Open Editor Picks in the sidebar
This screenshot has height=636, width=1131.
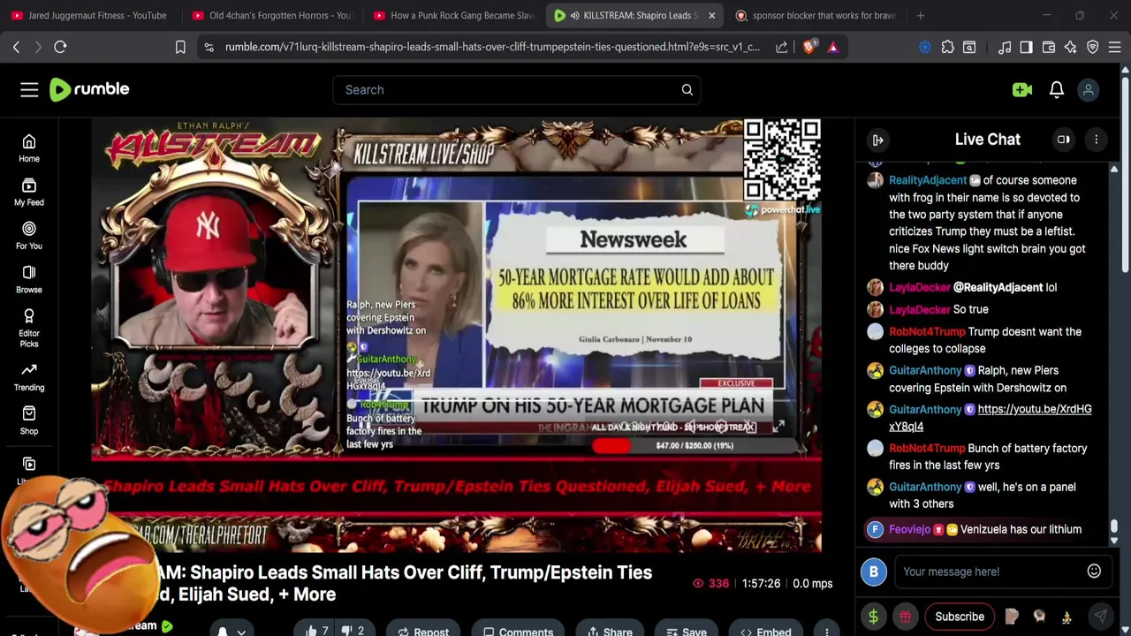click(x=29, y=329)
